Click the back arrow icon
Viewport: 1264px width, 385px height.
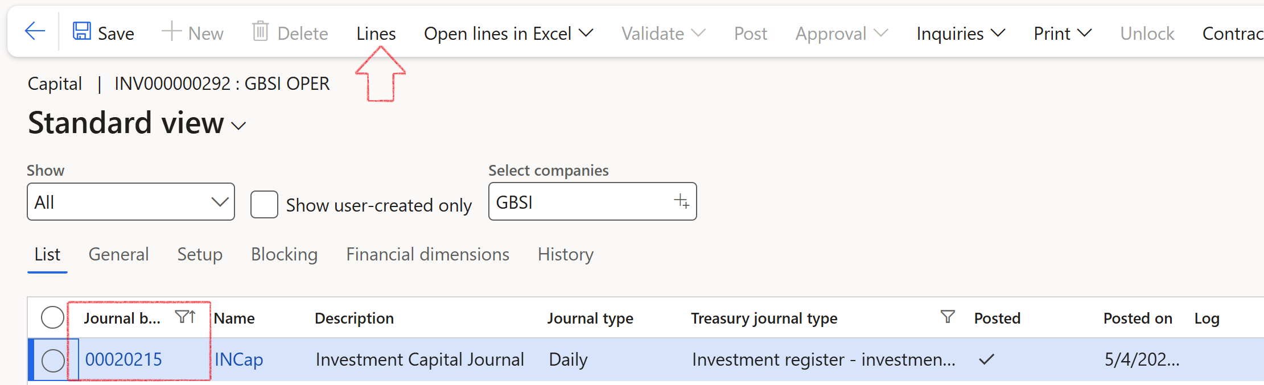tap(35, 31)
